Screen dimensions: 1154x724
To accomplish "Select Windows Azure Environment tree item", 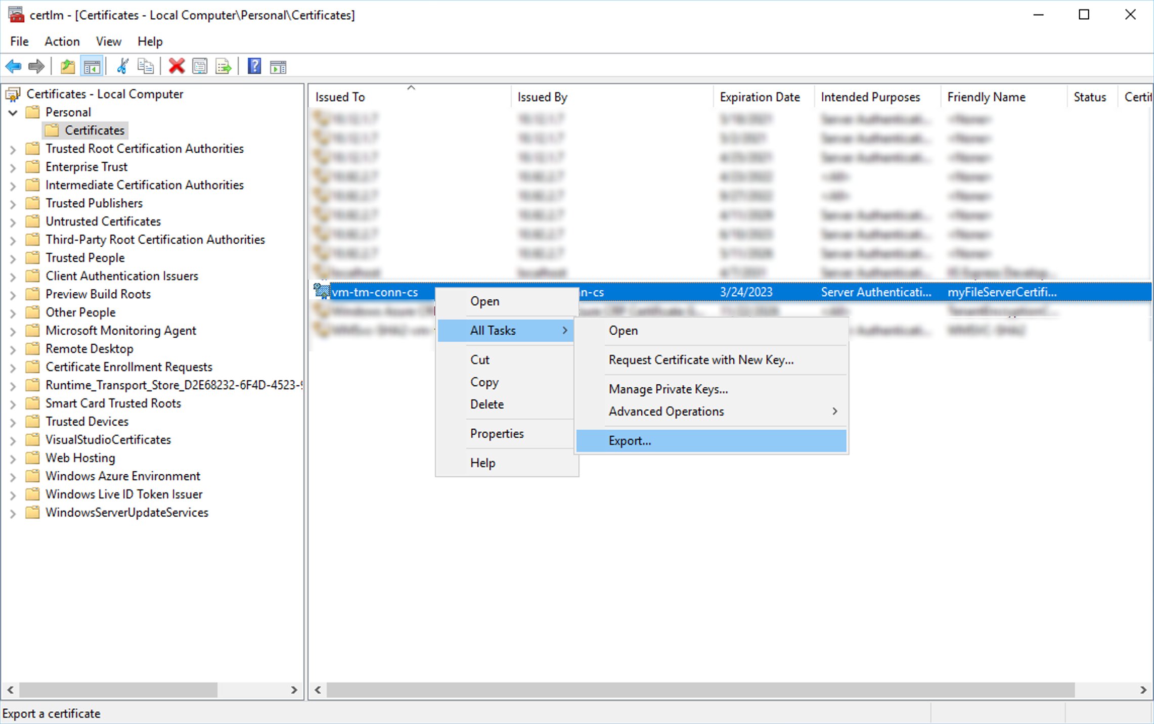I will (x=123, y=476).
